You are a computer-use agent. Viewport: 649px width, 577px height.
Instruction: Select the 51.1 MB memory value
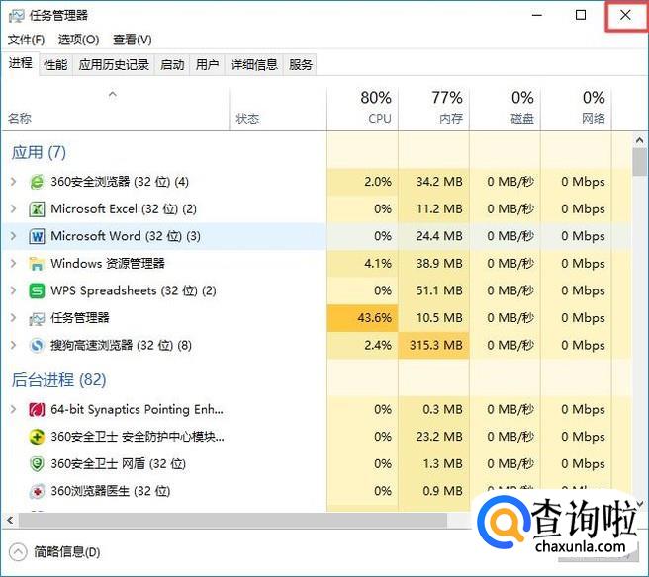tap(439, 290)
